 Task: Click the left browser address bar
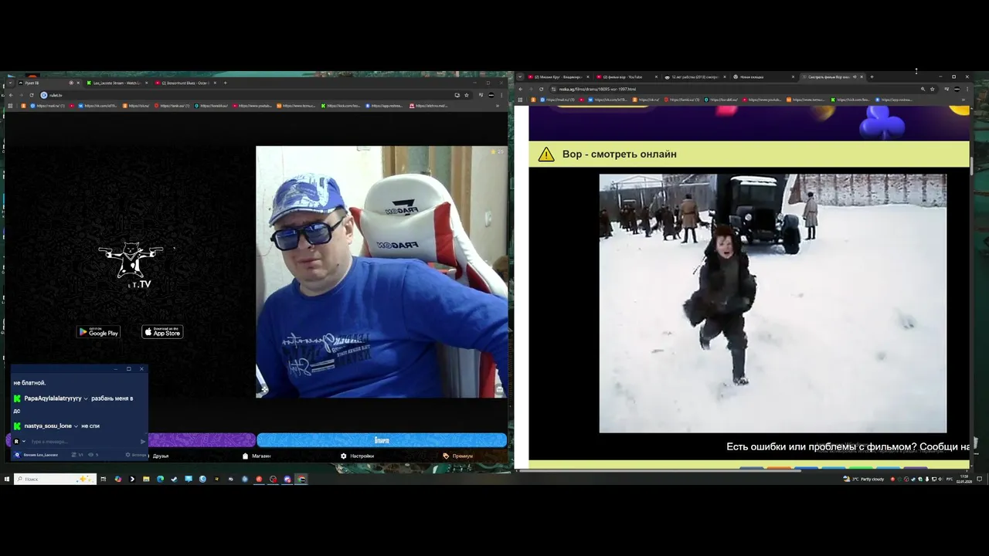tap(247, 95)
